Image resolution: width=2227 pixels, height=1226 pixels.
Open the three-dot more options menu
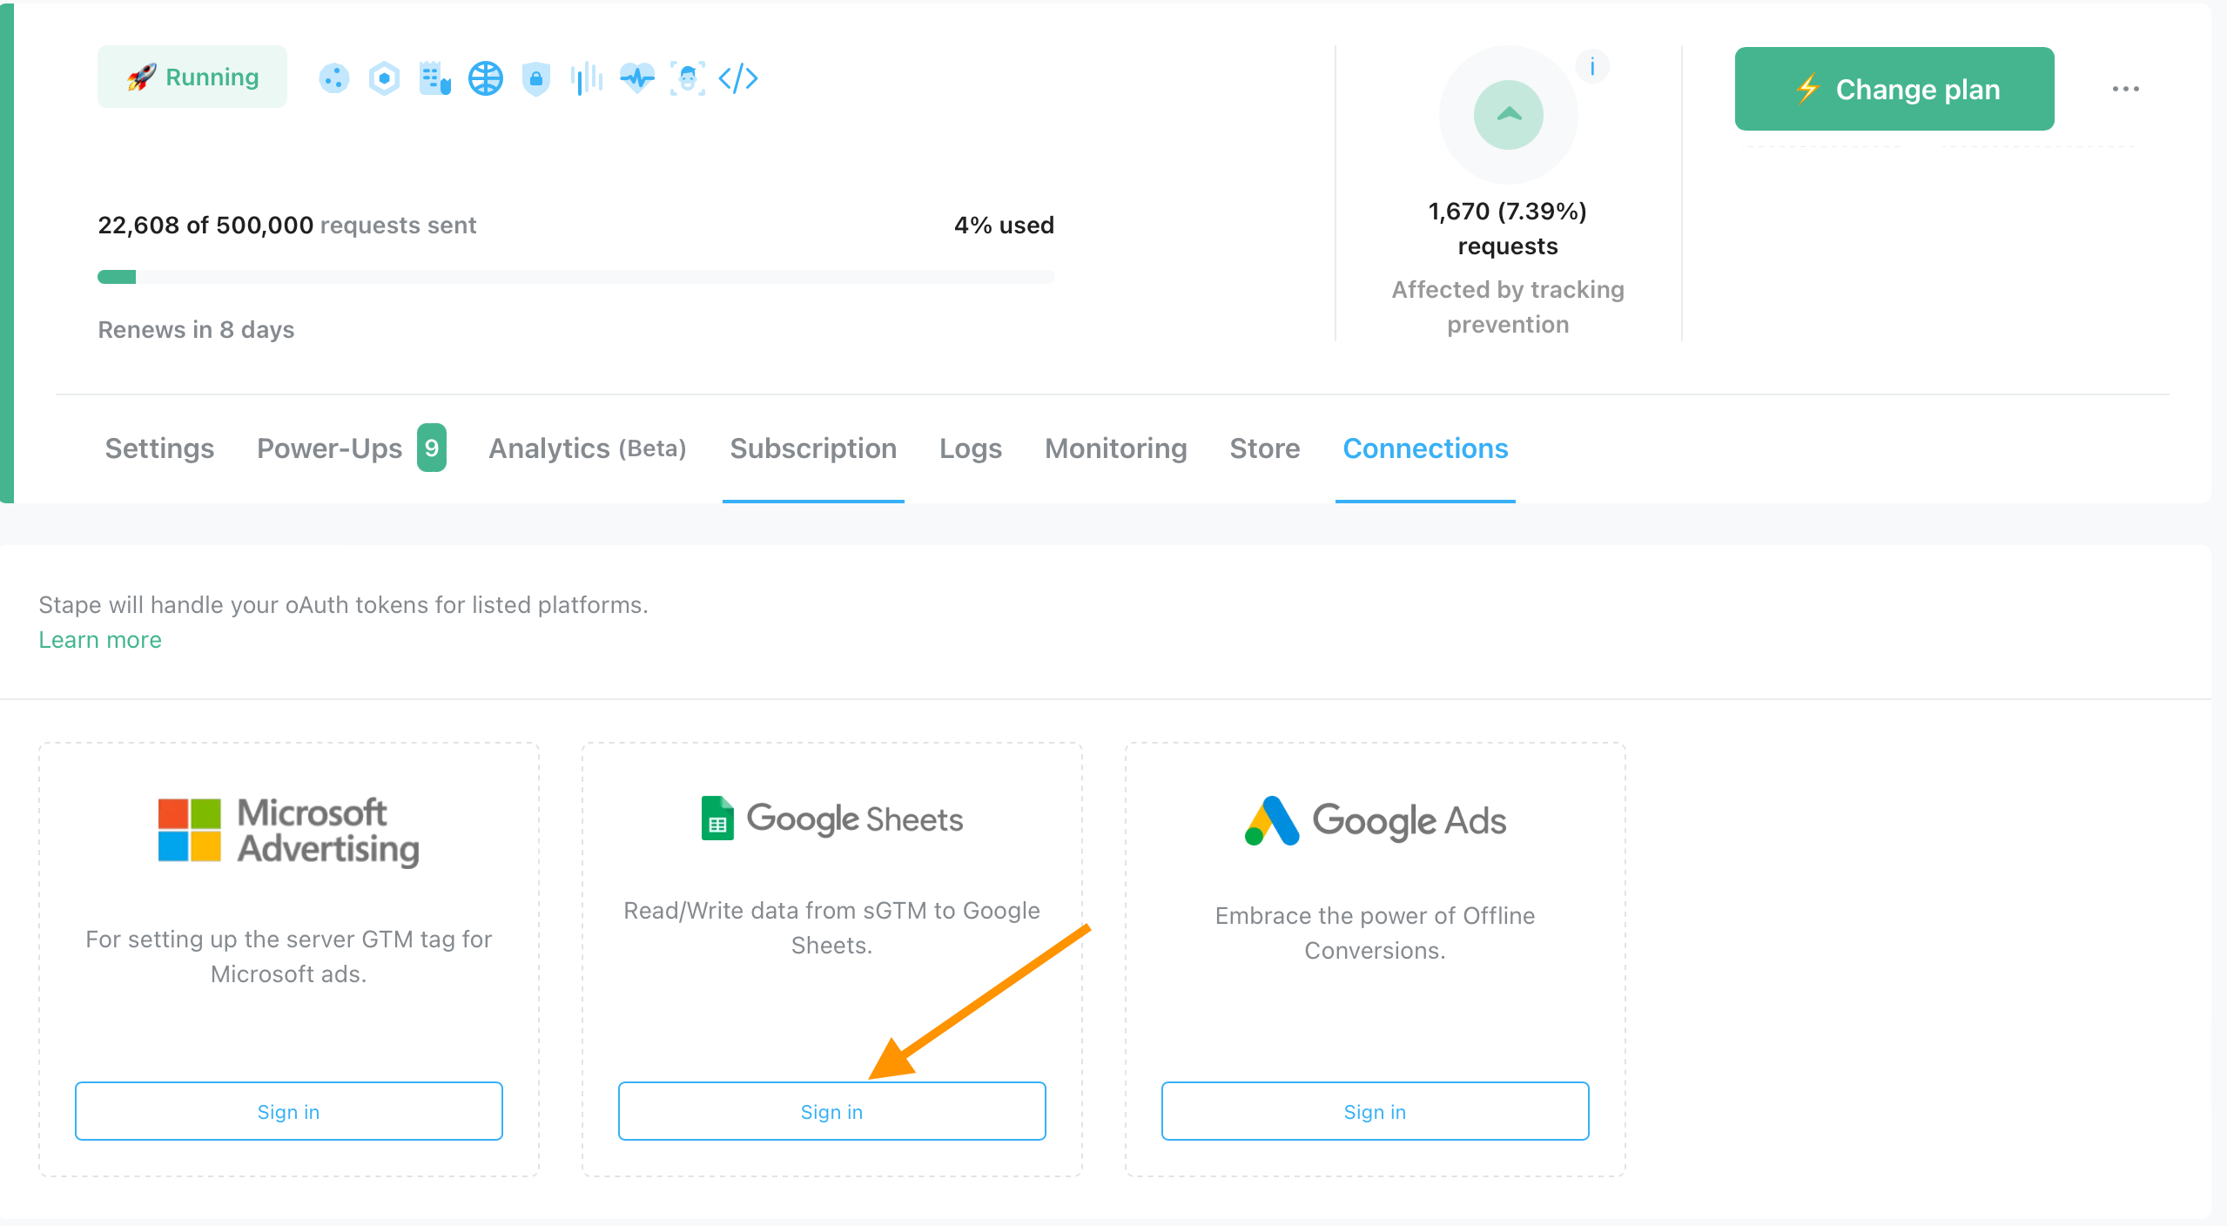point(2125,89)
